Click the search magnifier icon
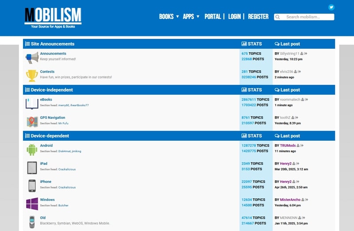The height and width of the screenshot is (231, 354). [278, 17]
